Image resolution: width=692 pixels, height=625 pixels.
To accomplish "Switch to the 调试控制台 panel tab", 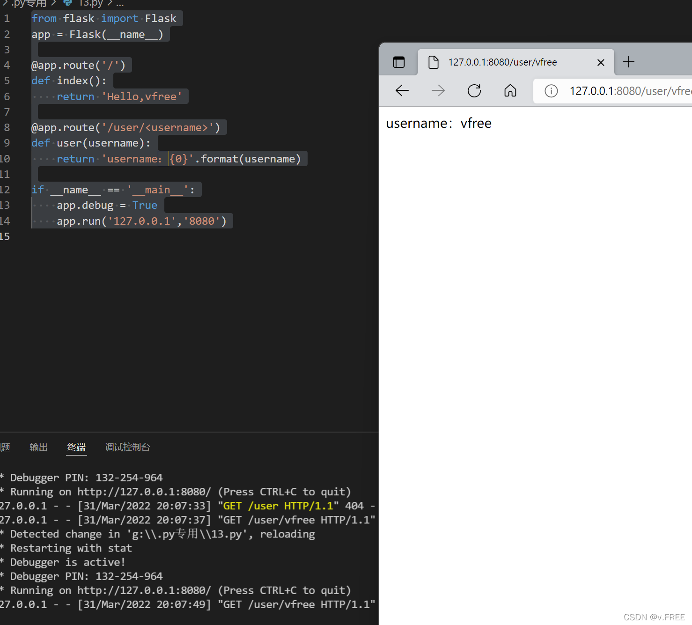I will tap(127, 447).
